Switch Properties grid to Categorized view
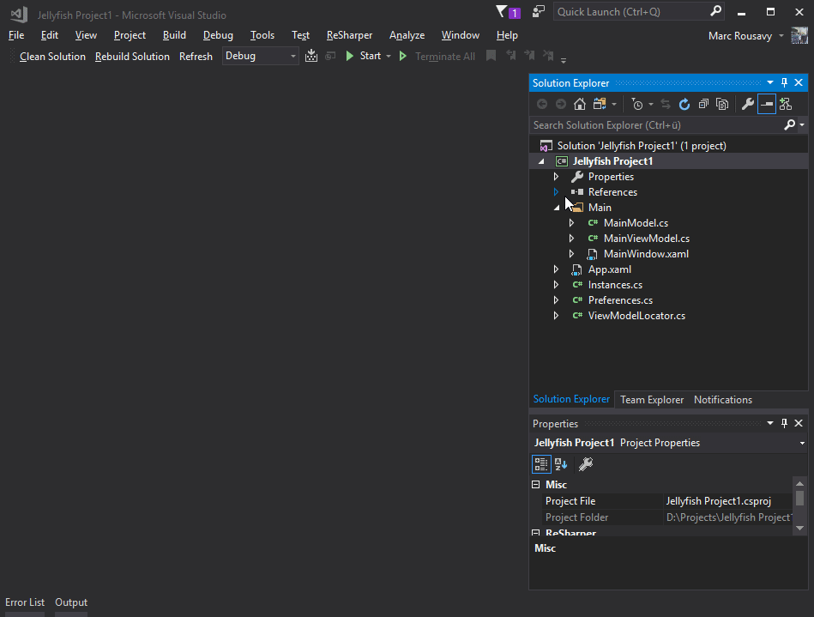The image size is (814, 617). [x=541, y=463]
